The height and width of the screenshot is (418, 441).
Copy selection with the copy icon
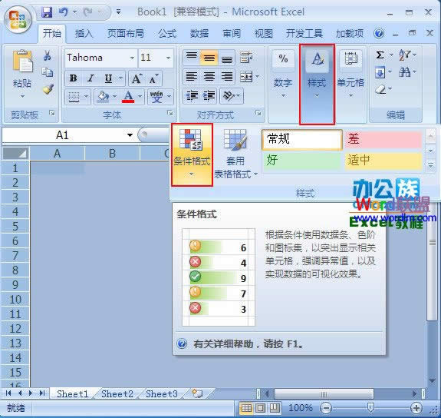[x=48, y=72]
